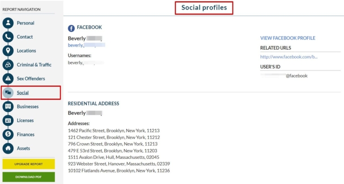Click the Social profiles heading
The height and width of the screenshot is (184, 344).
[x=204, y=8]
